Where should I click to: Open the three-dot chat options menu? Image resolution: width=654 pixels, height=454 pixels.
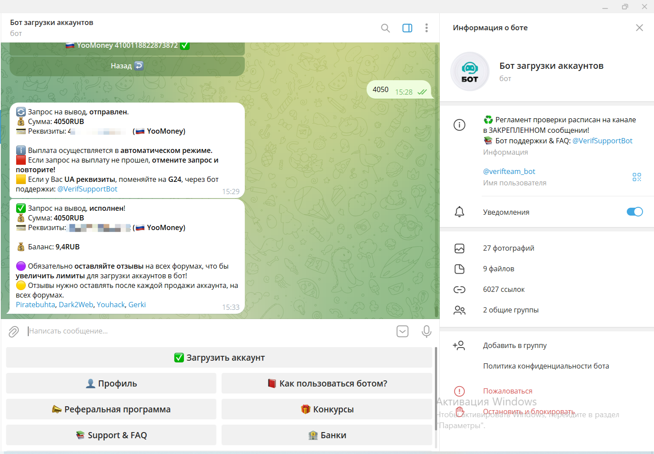pyautogui.click(x=426, y=28)
